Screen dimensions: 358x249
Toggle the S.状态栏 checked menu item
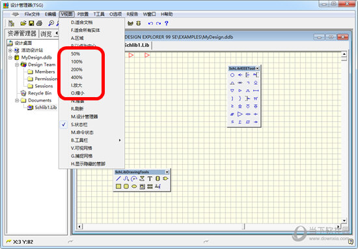(92, 124)
